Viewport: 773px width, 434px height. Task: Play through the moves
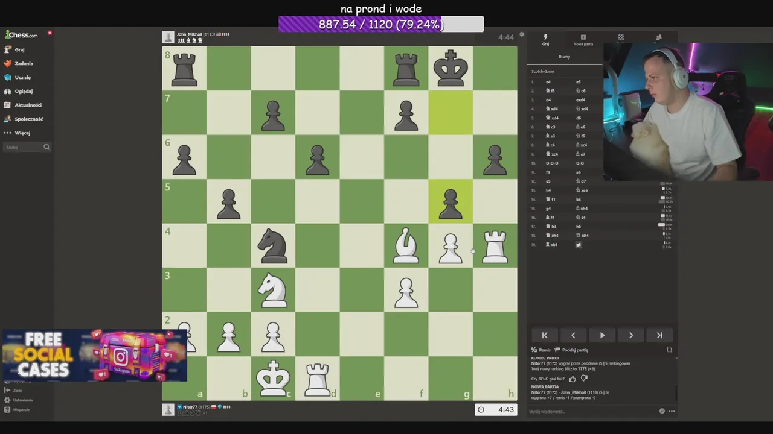(x=602, y=335)
